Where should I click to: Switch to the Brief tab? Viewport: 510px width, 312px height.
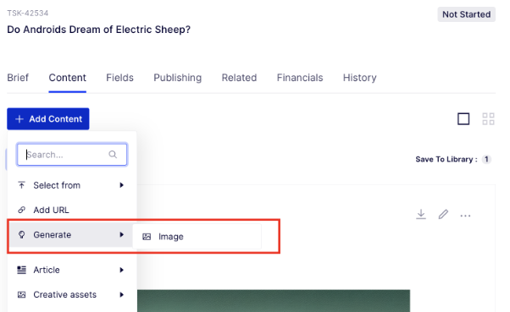point(18,78)
